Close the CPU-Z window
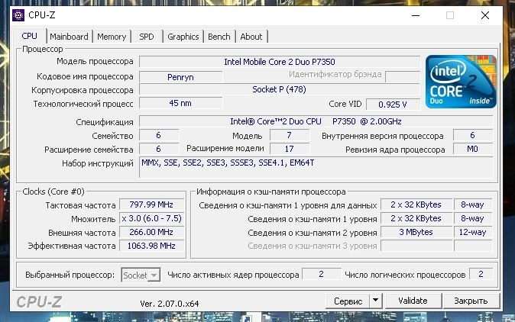 (x=485, y=15)
